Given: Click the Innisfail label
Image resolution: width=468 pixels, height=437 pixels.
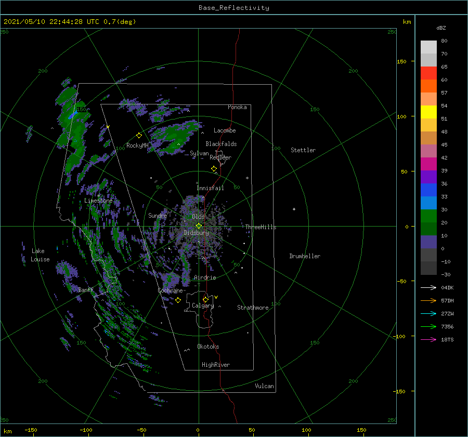Looking at the screenshot, I should coord(210,188).
